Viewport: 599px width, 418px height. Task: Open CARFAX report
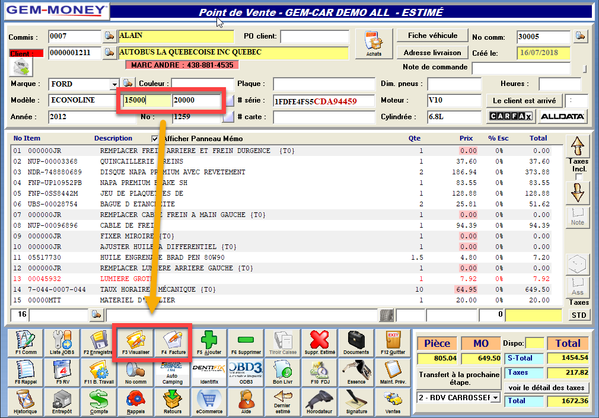pyautogui.click(x=511, y=116)
